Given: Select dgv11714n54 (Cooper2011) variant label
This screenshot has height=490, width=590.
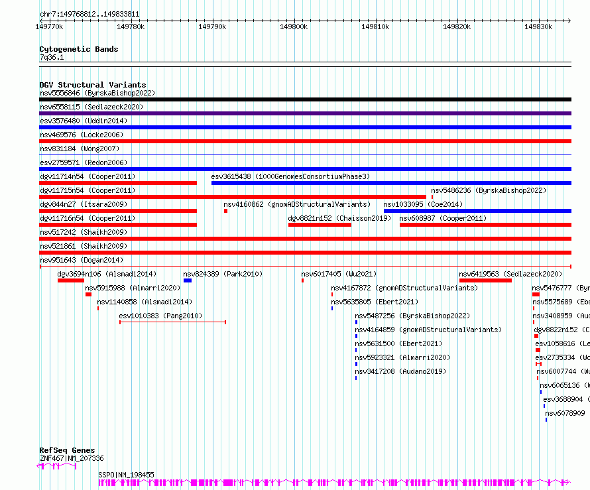Looking at the screenshot, I should (88, 176).
